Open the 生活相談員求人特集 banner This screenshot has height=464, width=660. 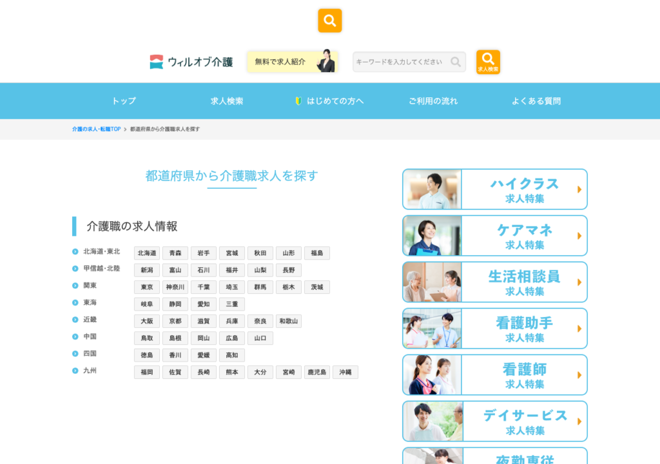(x=495, y=282)
